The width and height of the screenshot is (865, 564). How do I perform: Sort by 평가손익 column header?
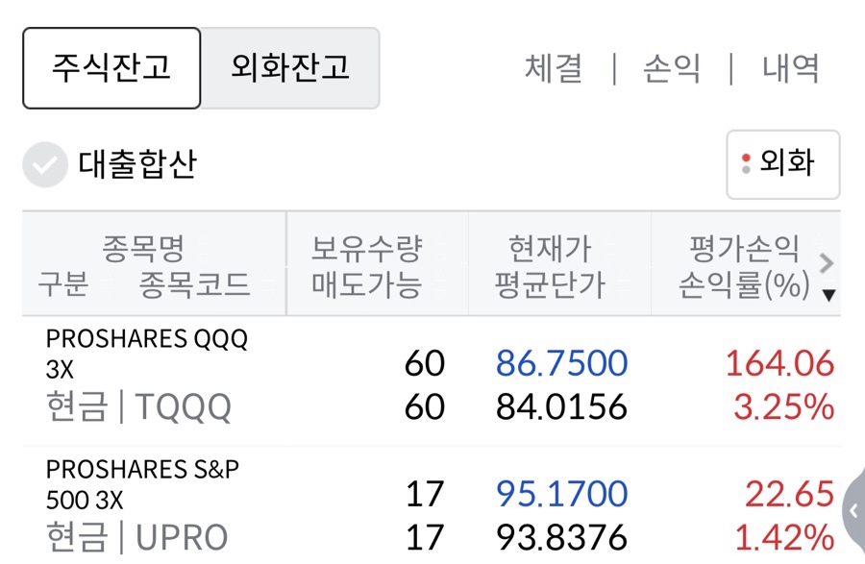(x=745, y=248)
